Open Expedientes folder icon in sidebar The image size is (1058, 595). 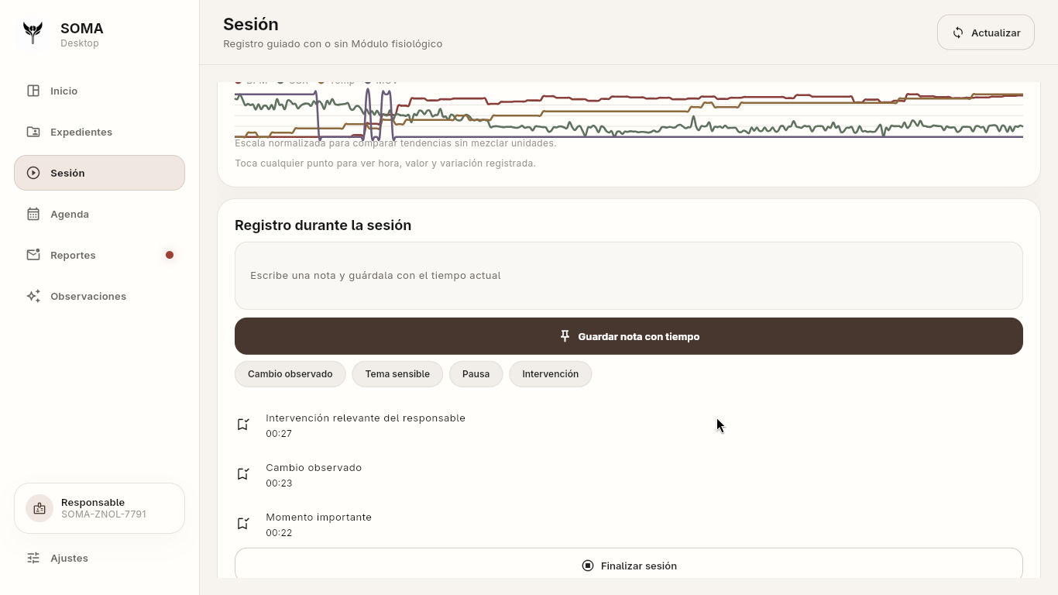(33, 132)
